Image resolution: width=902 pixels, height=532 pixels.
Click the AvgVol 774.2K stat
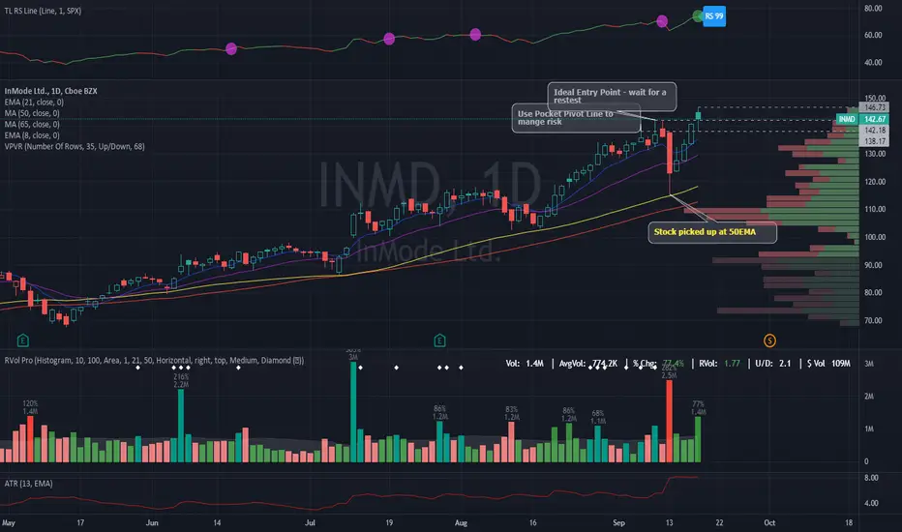[x=587, y=364]
